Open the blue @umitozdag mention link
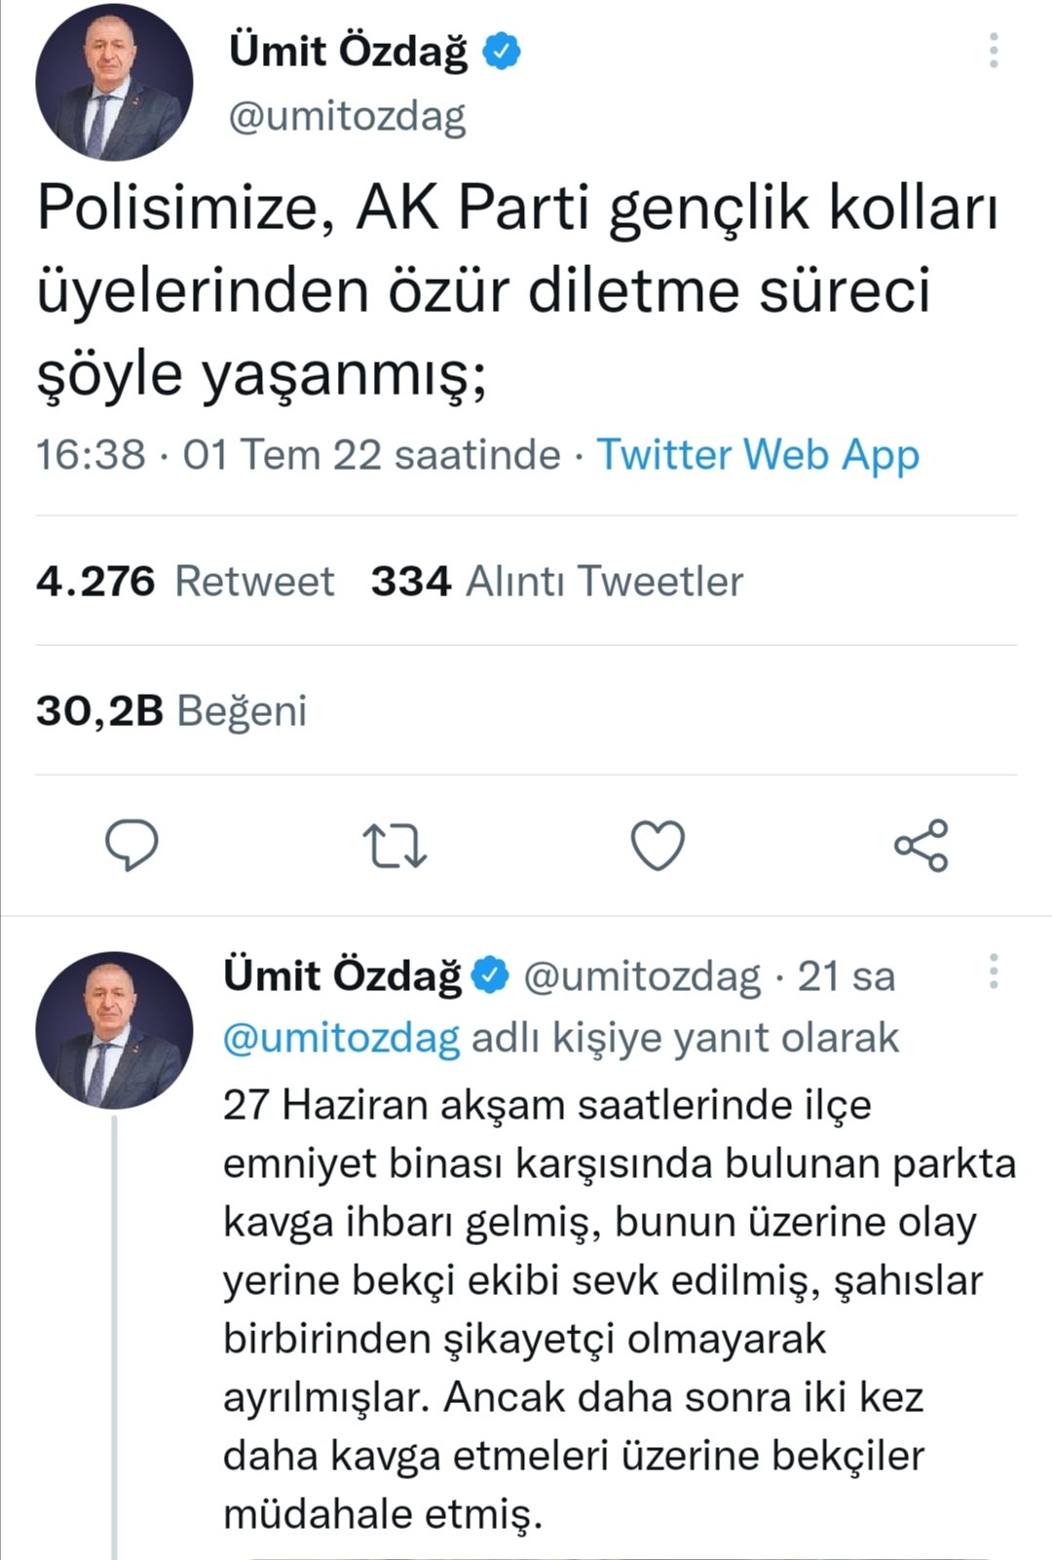This screenshot has width=1052, height=1560. [x=341, y=1039]
